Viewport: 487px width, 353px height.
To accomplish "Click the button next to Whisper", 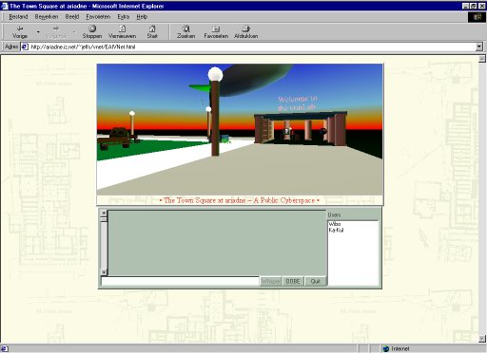I will pos(293,281).
